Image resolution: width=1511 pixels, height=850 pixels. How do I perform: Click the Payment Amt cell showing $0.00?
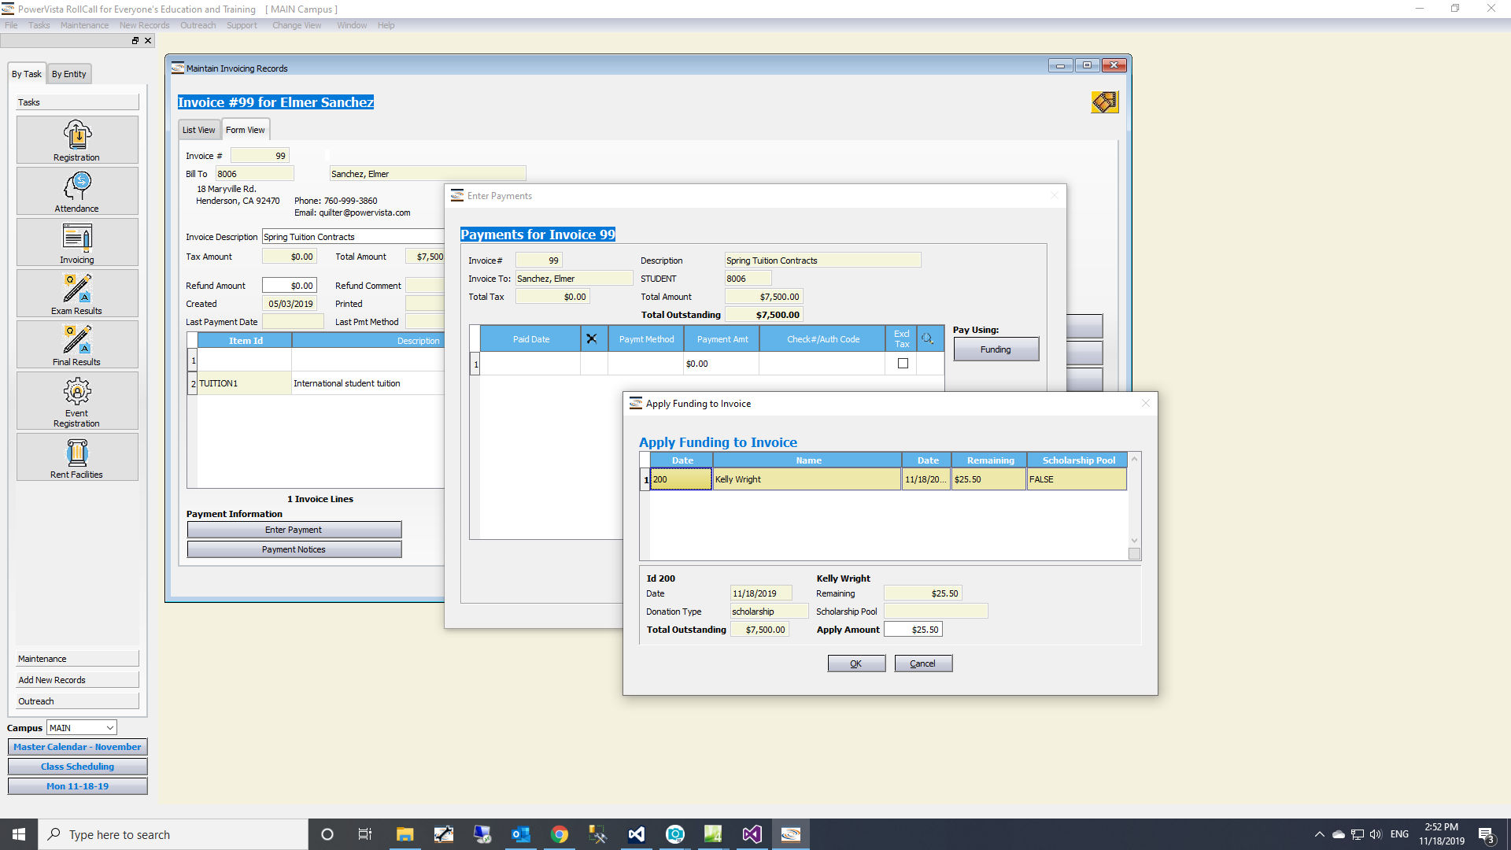[x=721, y=364]
